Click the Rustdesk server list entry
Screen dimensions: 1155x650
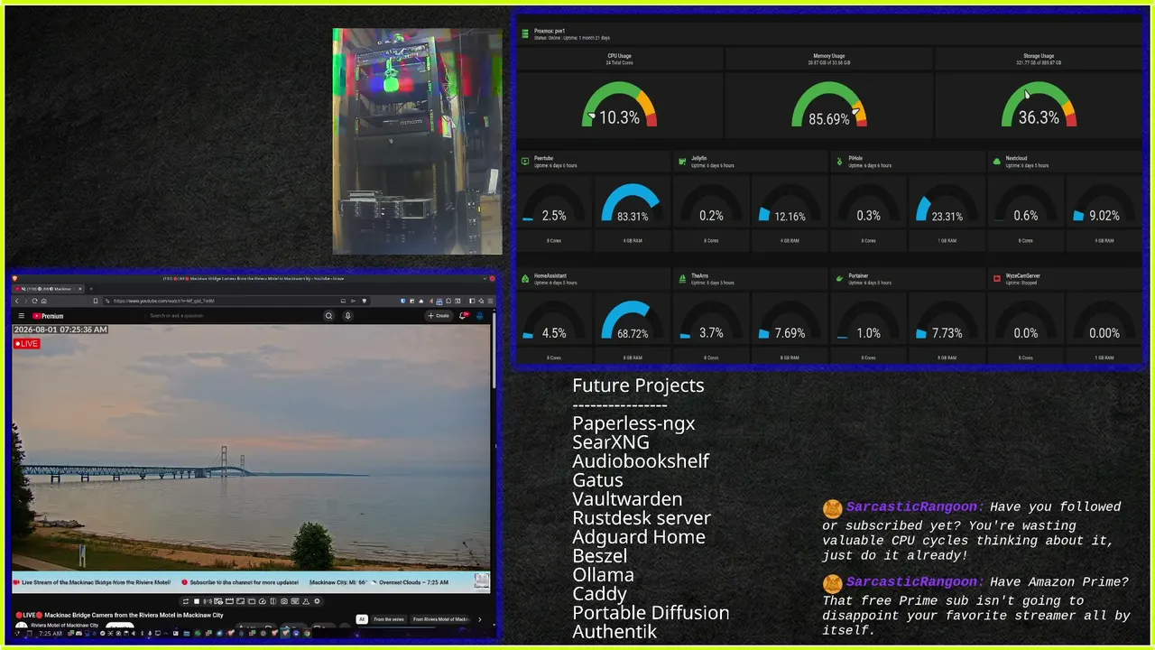tap(642, 518)
